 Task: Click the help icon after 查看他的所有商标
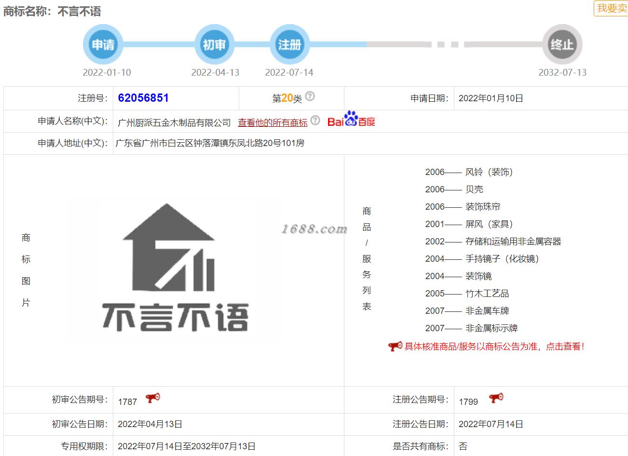click(315, 120)
